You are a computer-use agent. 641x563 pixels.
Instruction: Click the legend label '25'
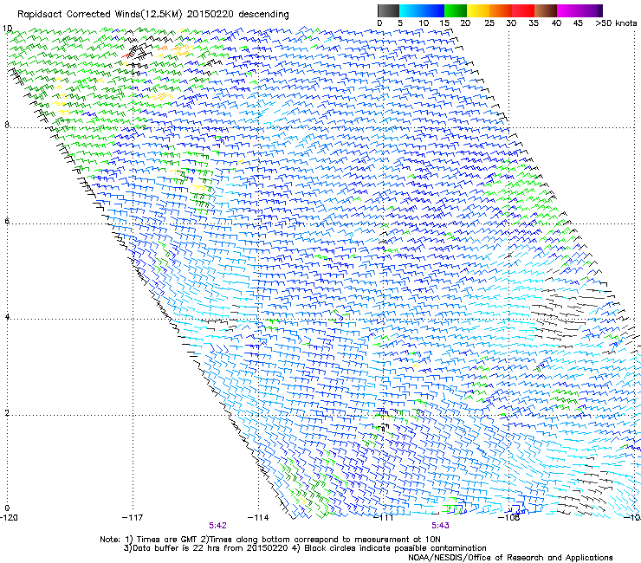(489, 23)
